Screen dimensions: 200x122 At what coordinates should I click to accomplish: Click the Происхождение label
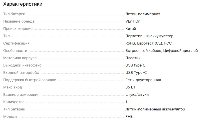tap(18, 29)
